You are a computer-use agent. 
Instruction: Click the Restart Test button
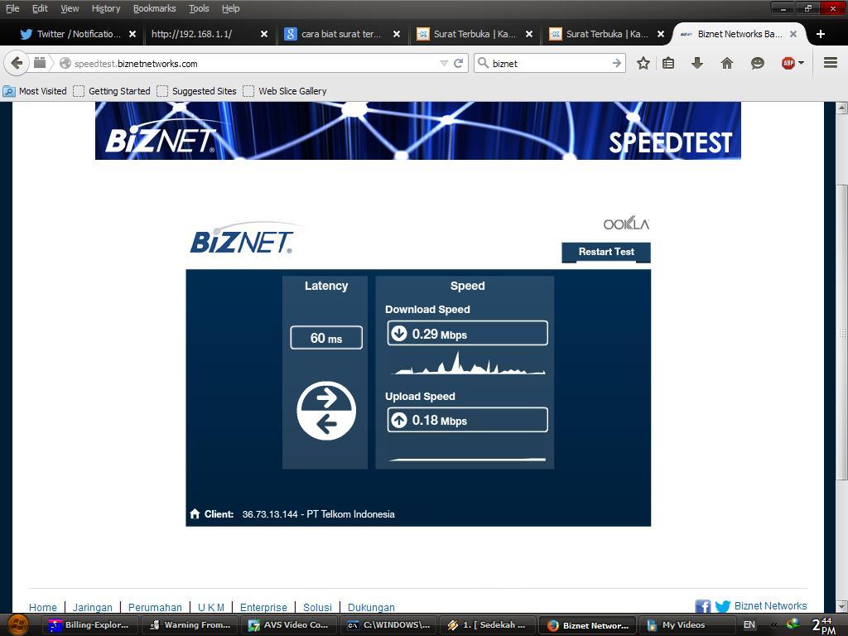point(606,252)
